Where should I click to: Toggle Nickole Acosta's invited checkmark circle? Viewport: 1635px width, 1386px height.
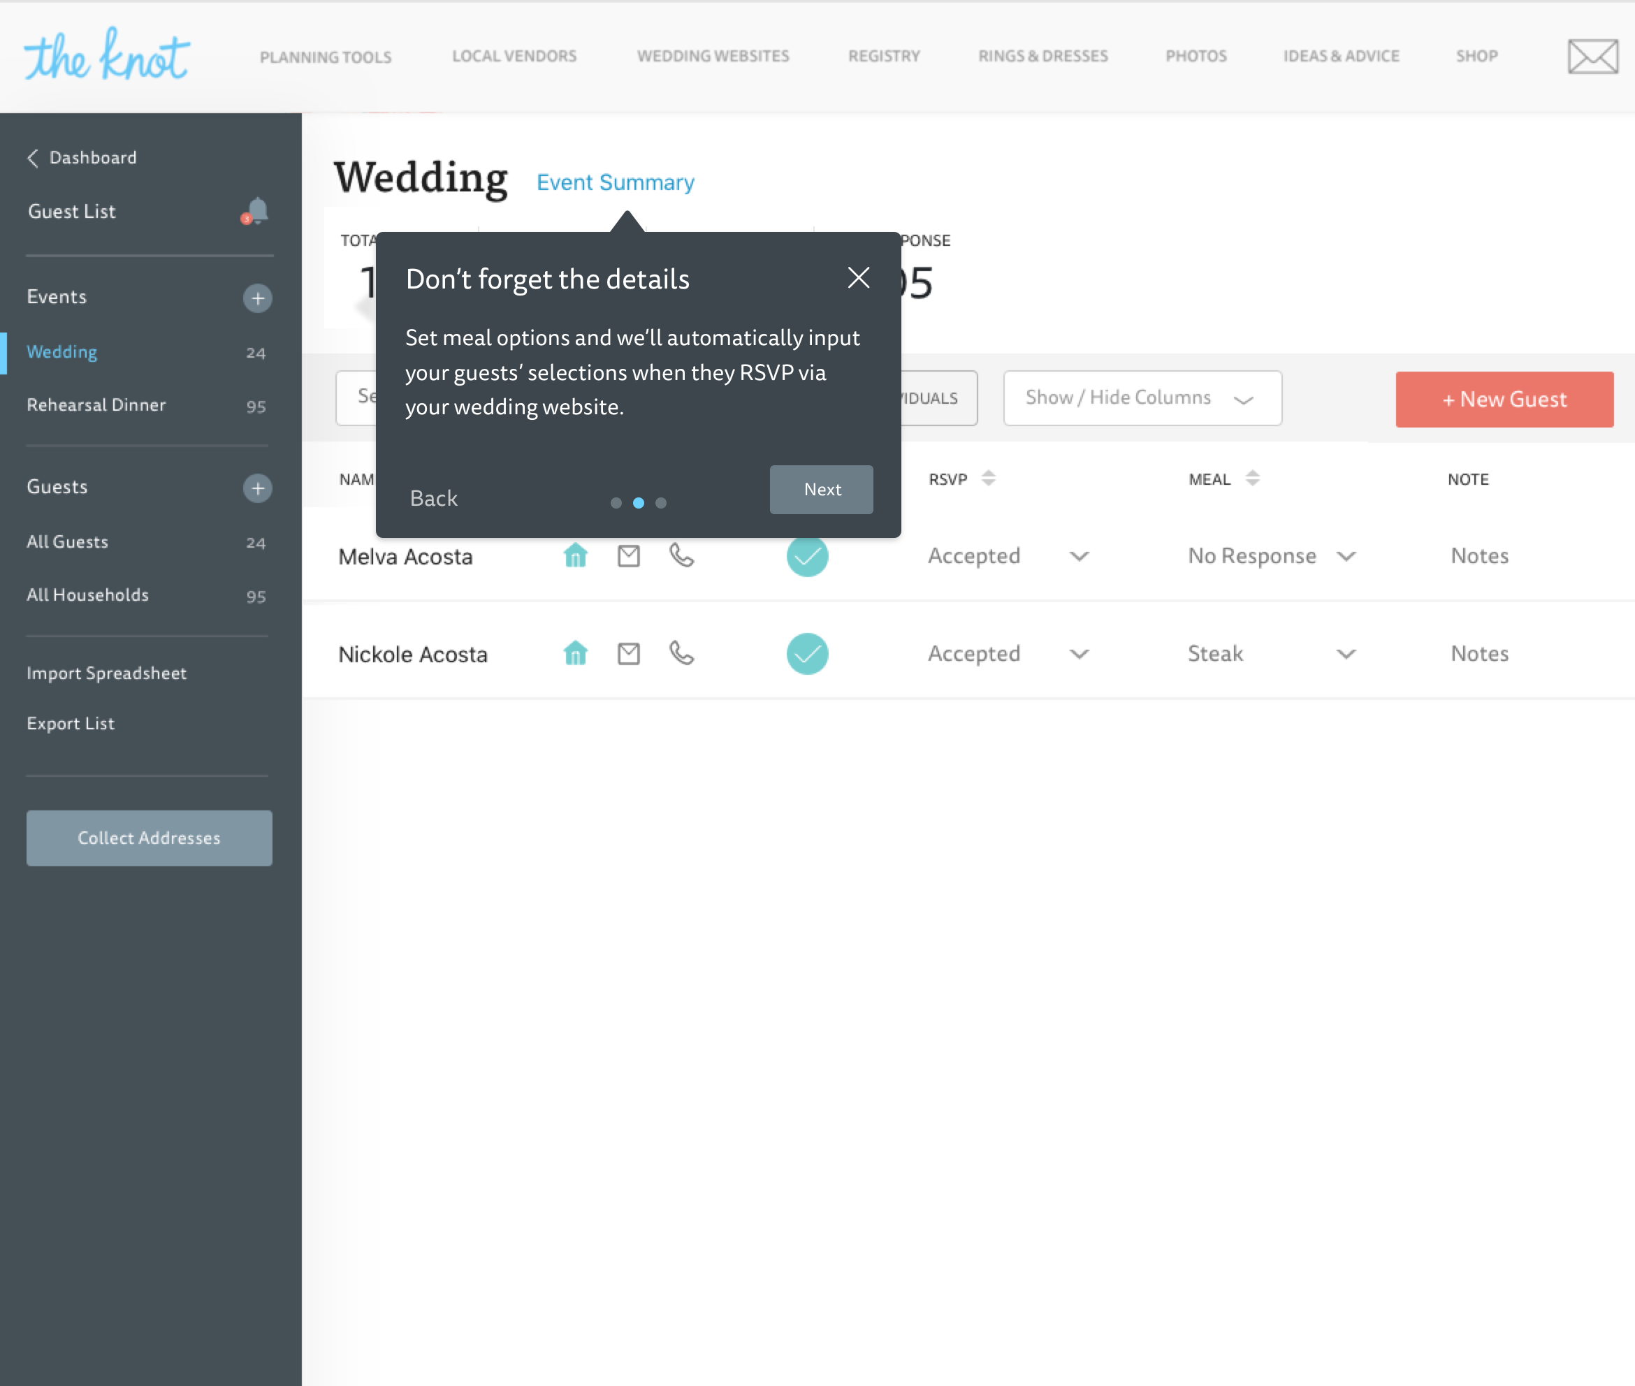[807, 654]
